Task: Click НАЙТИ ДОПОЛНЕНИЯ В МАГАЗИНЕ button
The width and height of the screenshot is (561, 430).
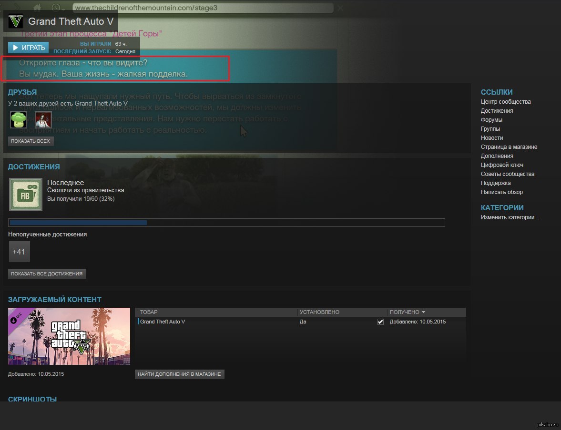Action: (x=179, y=374)
